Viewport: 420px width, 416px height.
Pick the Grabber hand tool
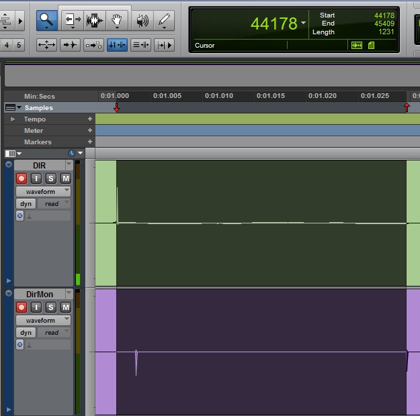click(117, 20)
